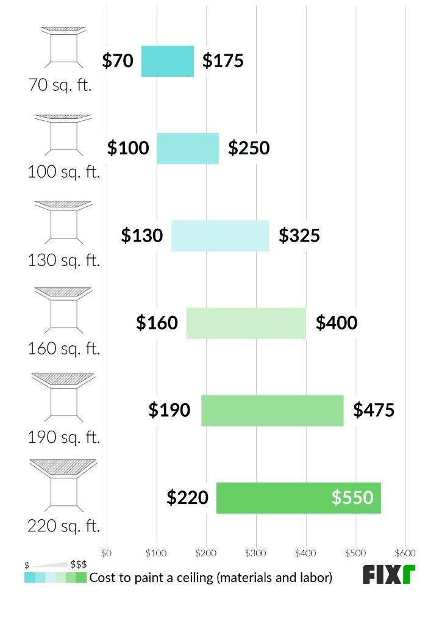Click the 70 sq. ft. ceiling room icon

pos(63,46)
